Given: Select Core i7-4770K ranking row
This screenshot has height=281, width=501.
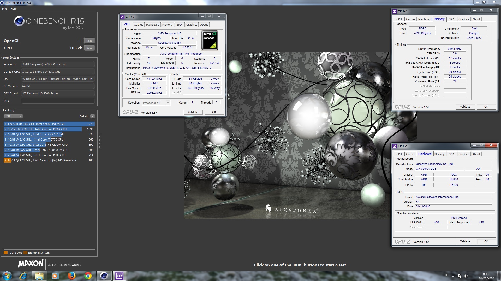Looking at the screenshot, I should (49, 134).
